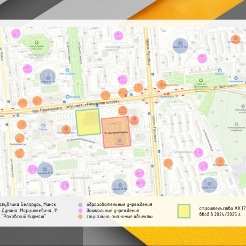Select the ТЦ «Раковский Кирмаш» orange square
Screen dimensions: 246x246
coord(116,132)
